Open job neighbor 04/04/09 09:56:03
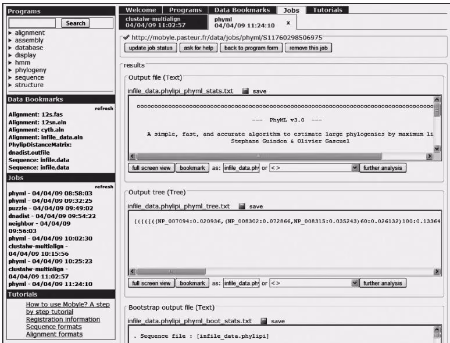Screen dimensions: 450x343 click(40, 227)
